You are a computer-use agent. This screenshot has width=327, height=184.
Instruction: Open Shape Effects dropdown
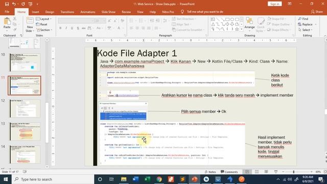click(x=279, y=30)
